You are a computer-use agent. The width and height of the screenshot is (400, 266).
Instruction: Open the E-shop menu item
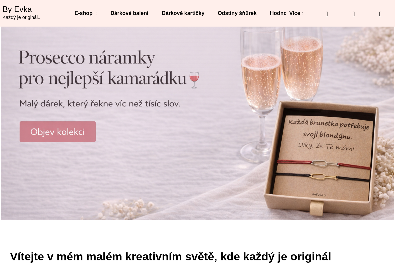click(x=83, y=13)
